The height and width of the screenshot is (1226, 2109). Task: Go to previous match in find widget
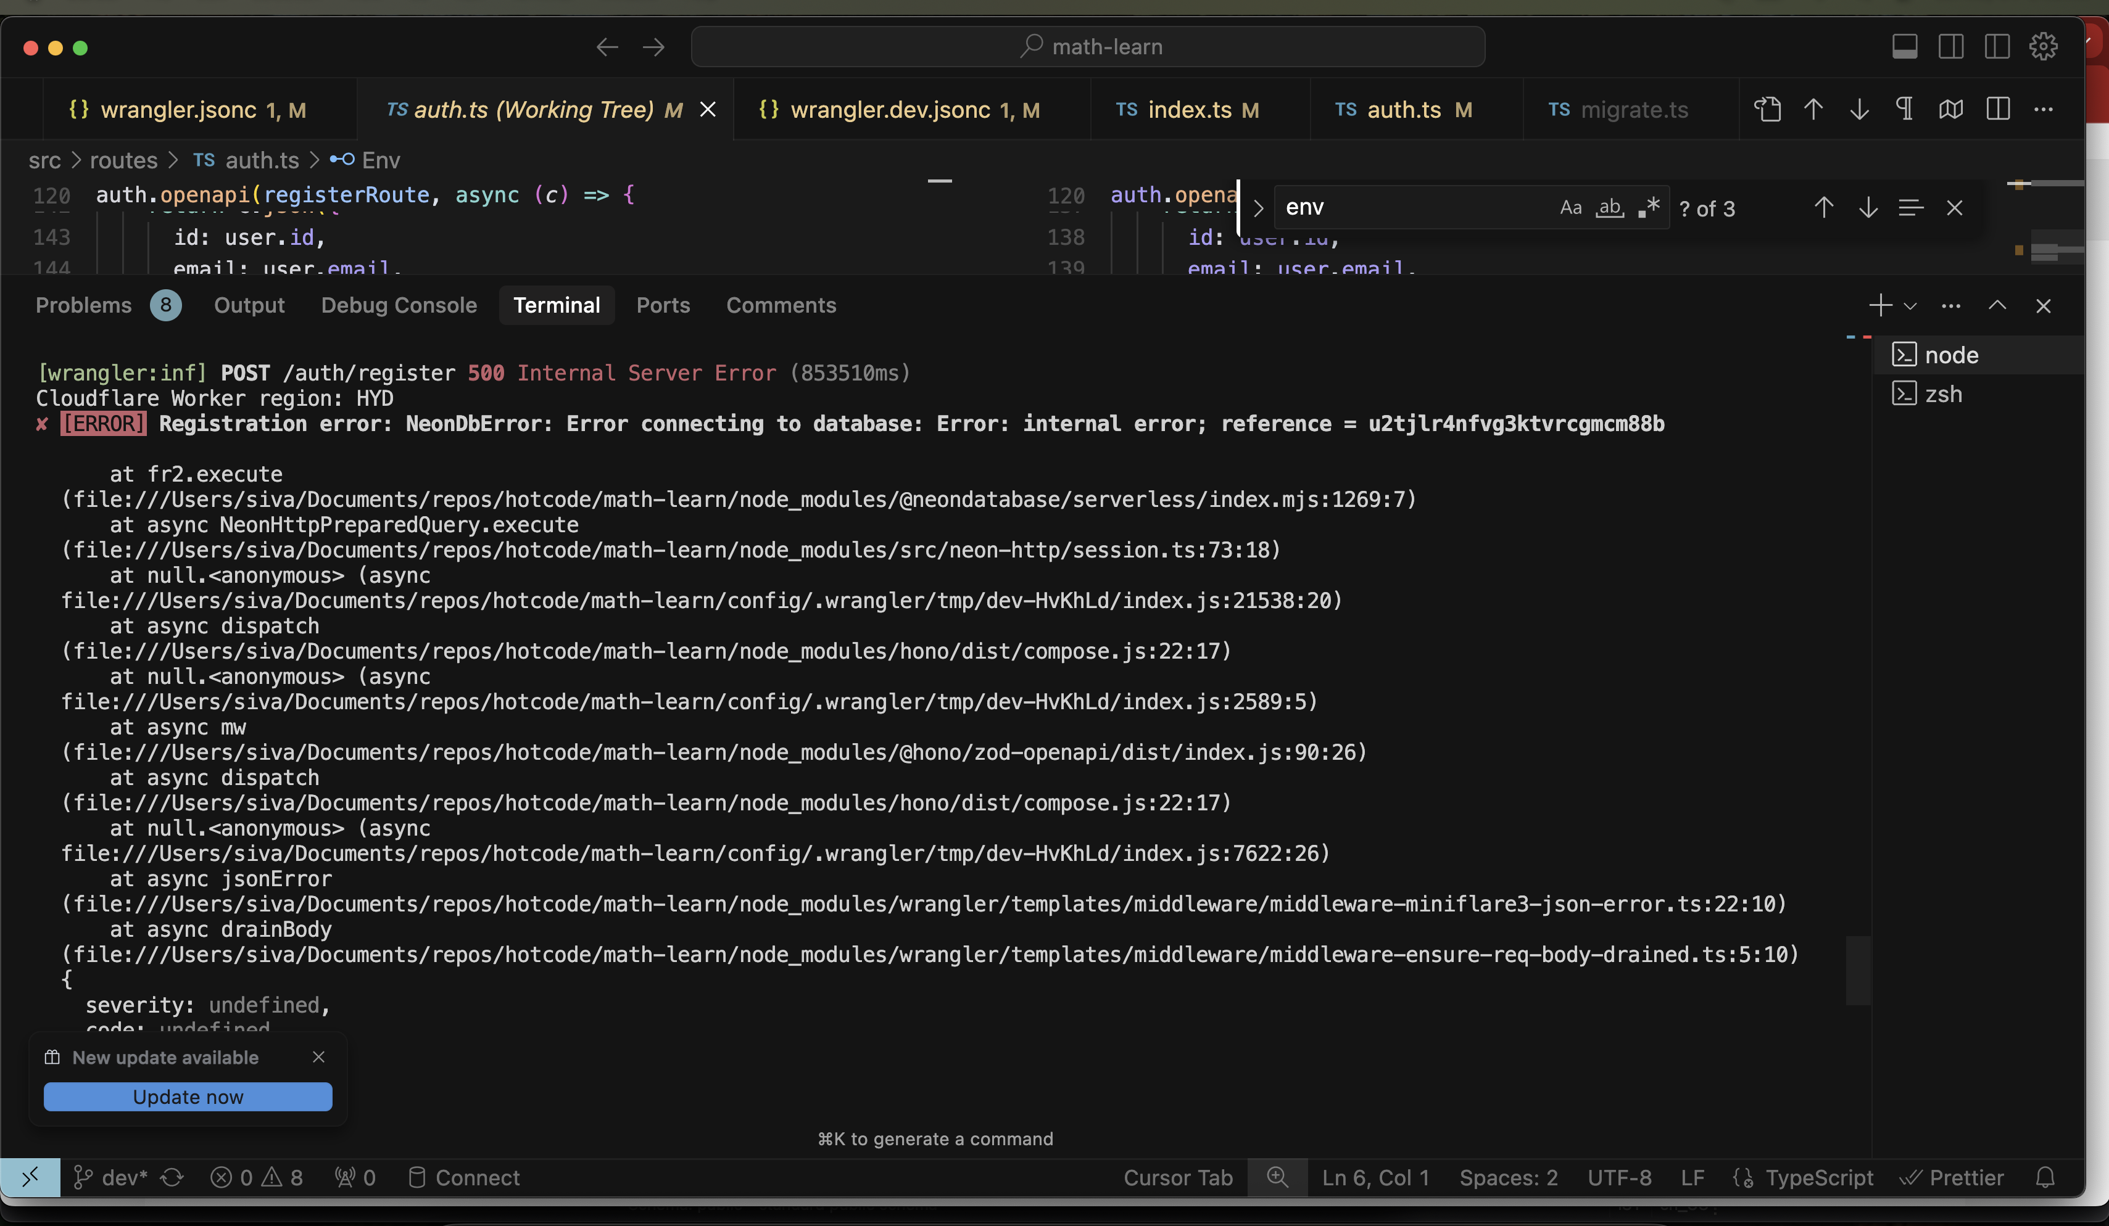click(1823, 207)
